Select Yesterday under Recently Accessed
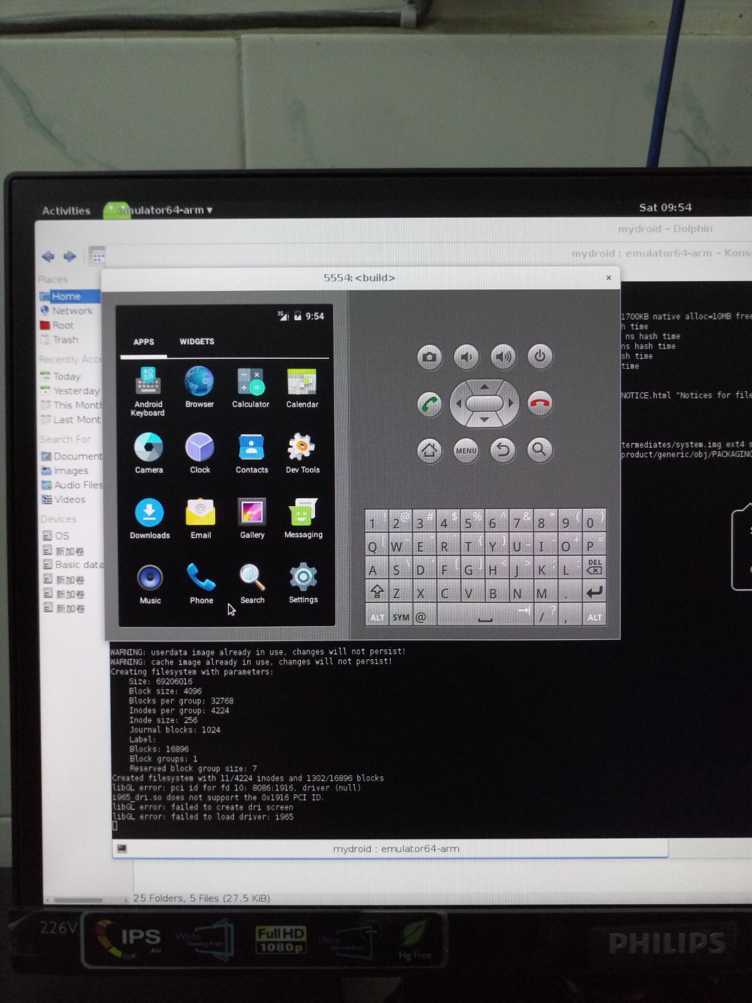This screenshot has height=1003, width=752. click(x=70, y=391)
